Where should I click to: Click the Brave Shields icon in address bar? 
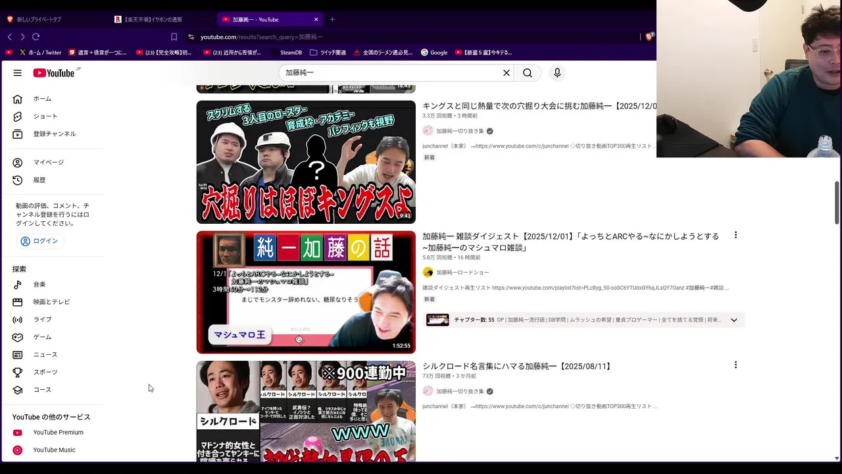tap(649, 37)
